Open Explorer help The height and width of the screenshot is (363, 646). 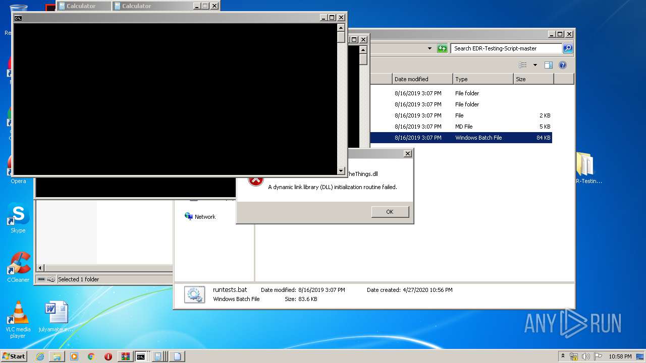click(x=563, y=65)
